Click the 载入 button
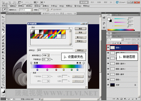Screen dimensions: 141x101 (x=80, y=37)
